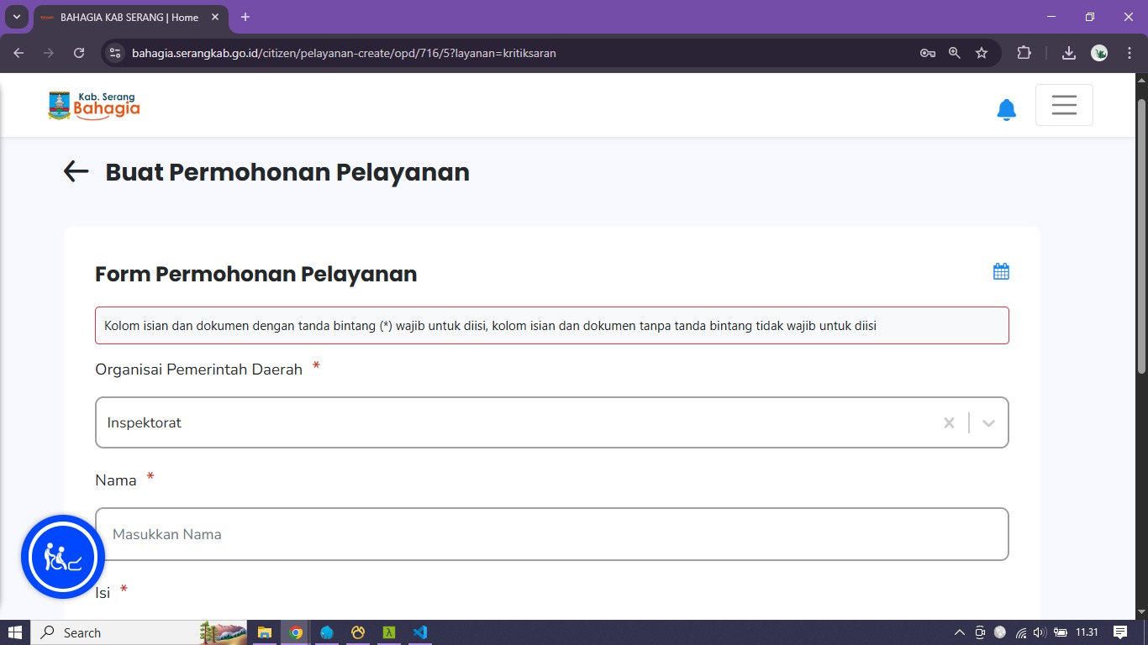This screenshot has width=1148, height=645.
Task: Open the blue accessibility assistance widget
Action: (63, 557)
